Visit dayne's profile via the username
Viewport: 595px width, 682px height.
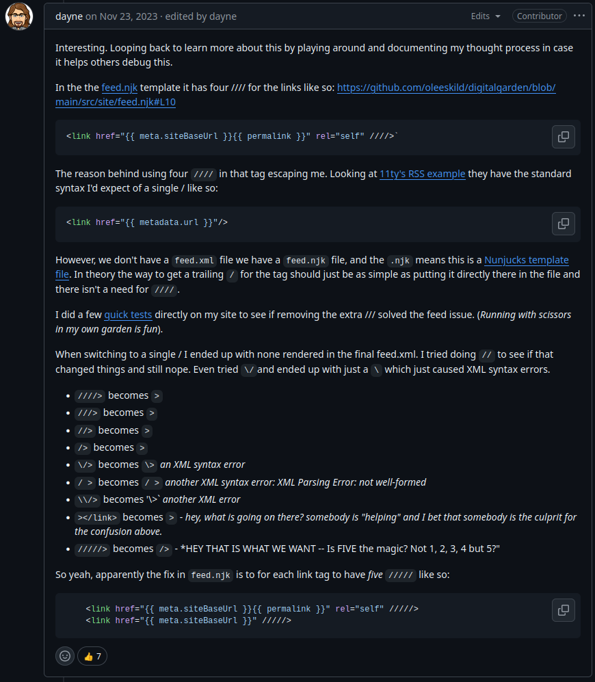coord(69,16)
